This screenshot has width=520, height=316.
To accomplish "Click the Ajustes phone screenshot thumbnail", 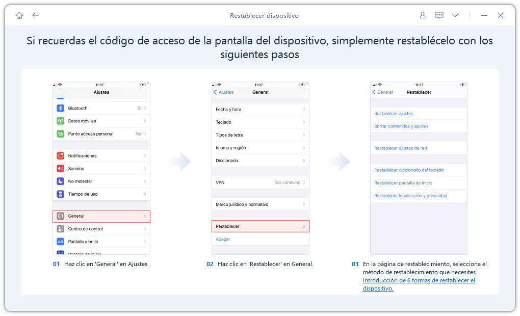I will click(101, 168).
